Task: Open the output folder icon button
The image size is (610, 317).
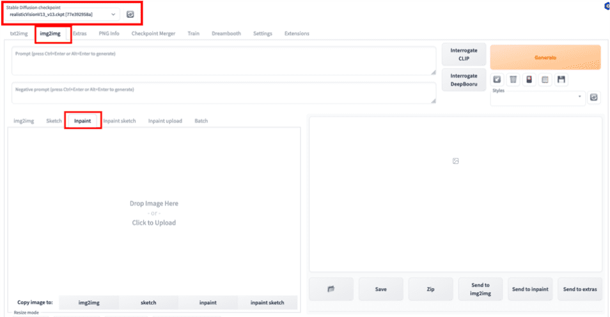Action: pos(331,289)
